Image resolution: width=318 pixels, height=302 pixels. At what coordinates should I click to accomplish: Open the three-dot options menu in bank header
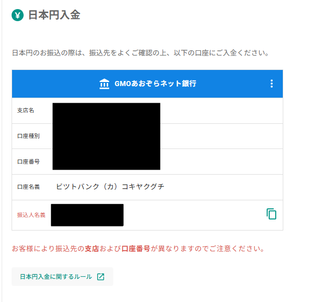pyautogui.click(x=272, y=84)
